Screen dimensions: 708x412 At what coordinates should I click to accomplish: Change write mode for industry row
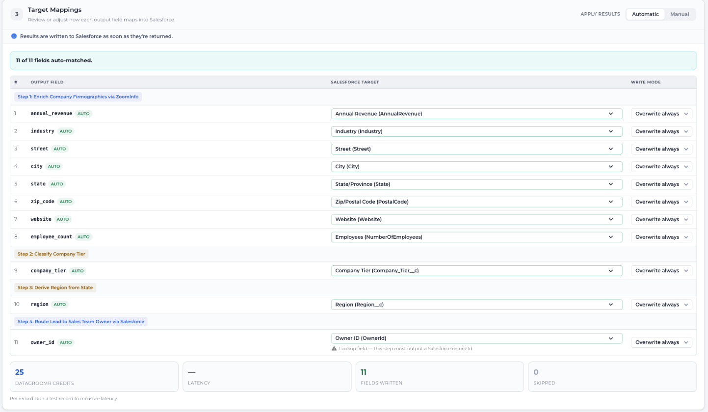tap(661, 131)
